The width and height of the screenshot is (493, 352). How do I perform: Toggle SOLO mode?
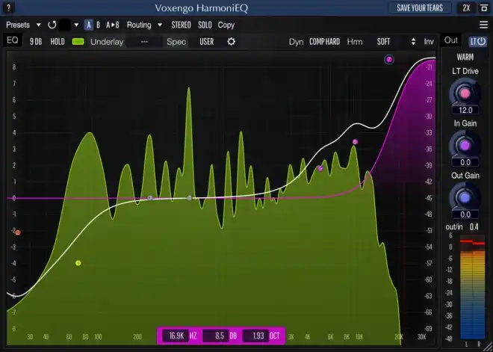click(x=205, y=25)
